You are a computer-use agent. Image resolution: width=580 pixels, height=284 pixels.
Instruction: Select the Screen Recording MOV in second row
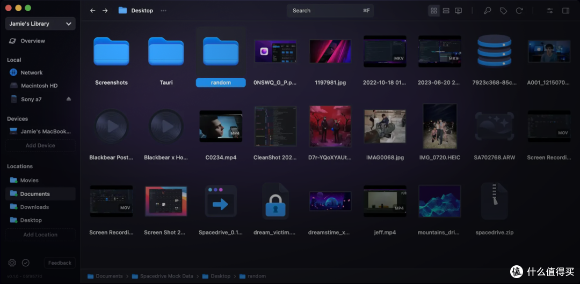pyautogui.click(x=549, y=126)
